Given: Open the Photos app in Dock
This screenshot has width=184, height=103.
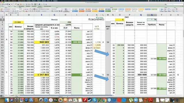Looking at the screenshot, I should click(x=60, y=100).
